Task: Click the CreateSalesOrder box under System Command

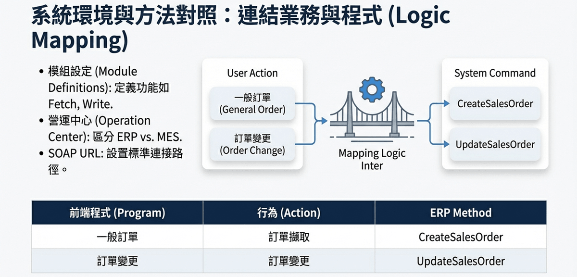Action: 495,103
